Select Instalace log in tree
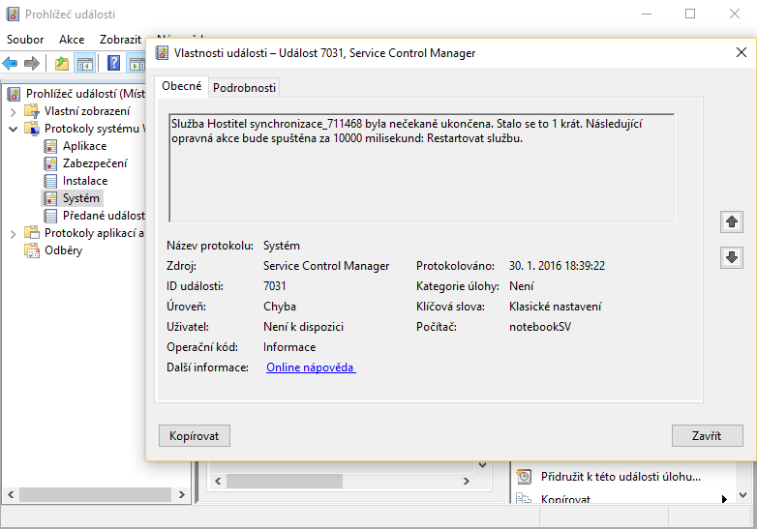This screenshot has width=757, height=529. pyautogui.click(x=85, y=181)
